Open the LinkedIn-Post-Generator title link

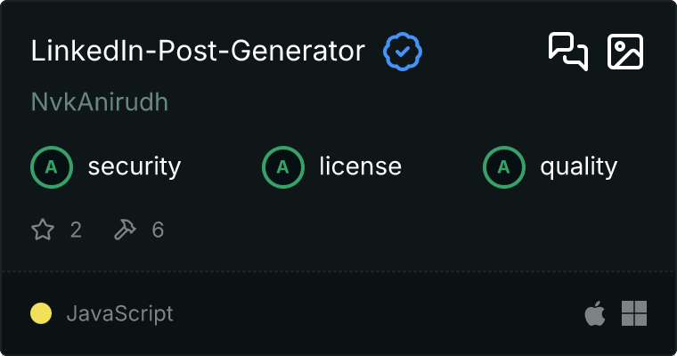pos(198,52)
